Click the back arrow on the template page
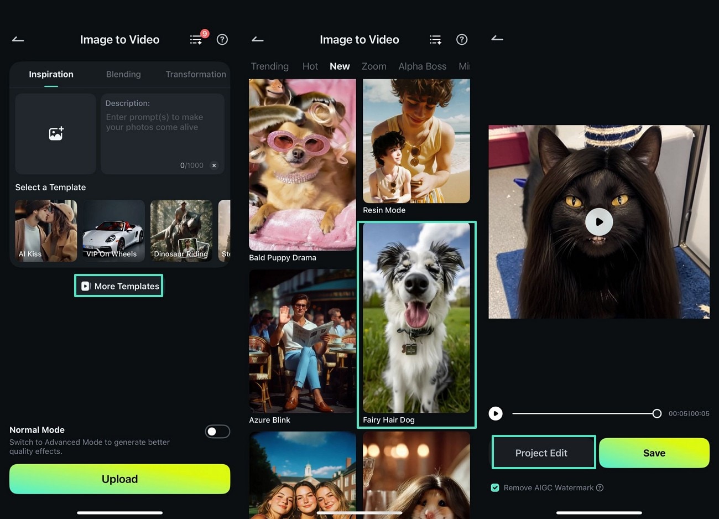The height and width of the screenshot is (519, 719). pyautogui.click(x=258, y=39)
